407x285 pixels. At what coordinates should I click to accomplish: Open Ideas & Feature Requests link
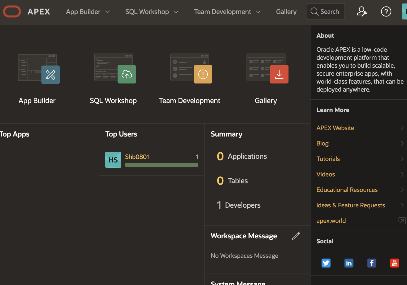pyautogui.click(x=350, y=205)
